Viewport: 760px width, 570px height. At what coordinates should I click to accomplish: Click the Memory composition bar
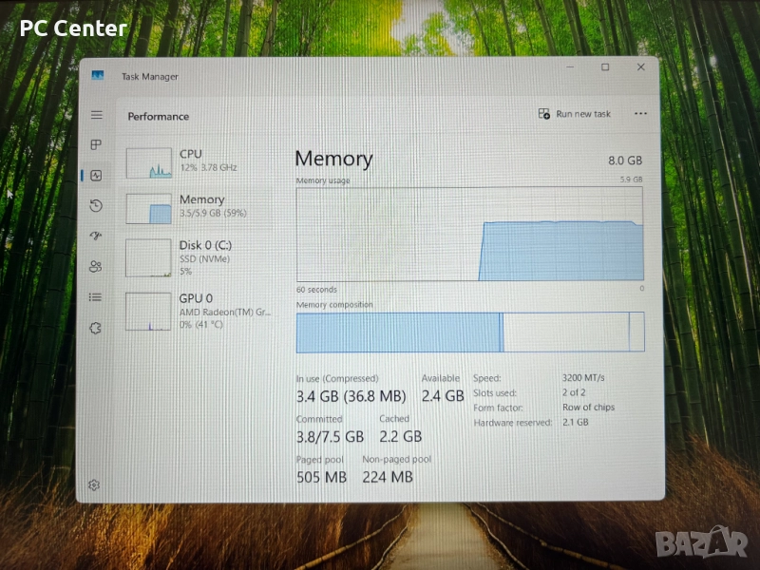[x=469, y=332]
